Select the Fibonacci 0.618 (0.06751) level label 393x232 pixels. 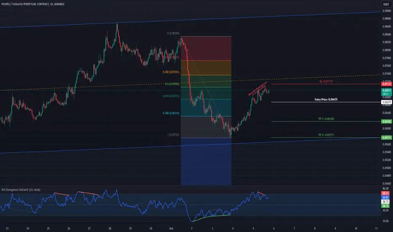(x=171, y=96)
